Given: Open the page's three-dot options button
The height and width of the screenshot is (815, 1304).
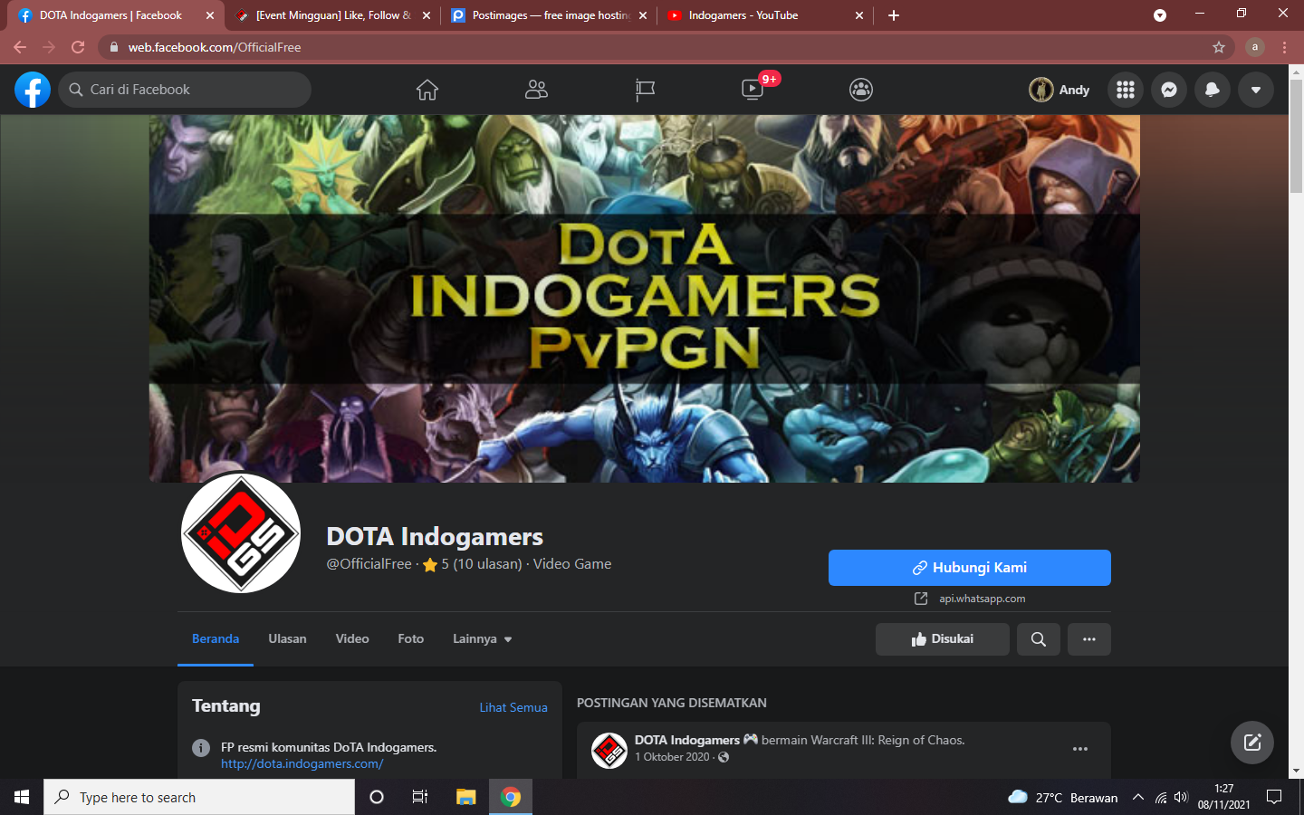Looking at the screenshot, I should (x=1089, y=639).
